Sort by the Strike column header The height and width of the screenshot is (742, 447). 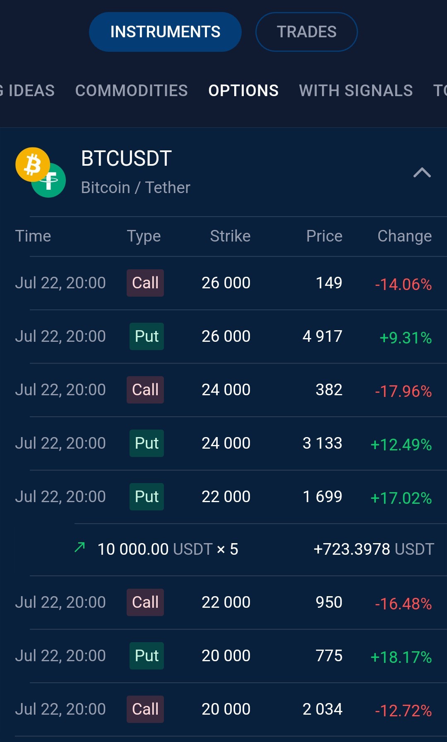[x=230, y=236]
